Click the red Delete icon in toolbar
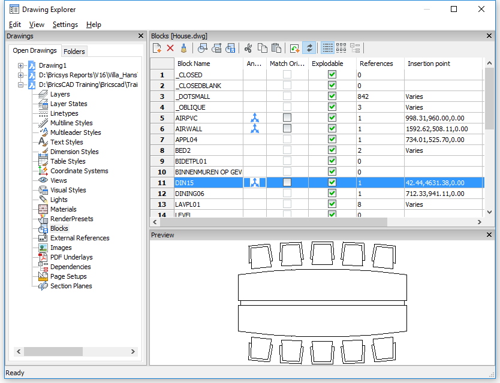 (170, 48)
